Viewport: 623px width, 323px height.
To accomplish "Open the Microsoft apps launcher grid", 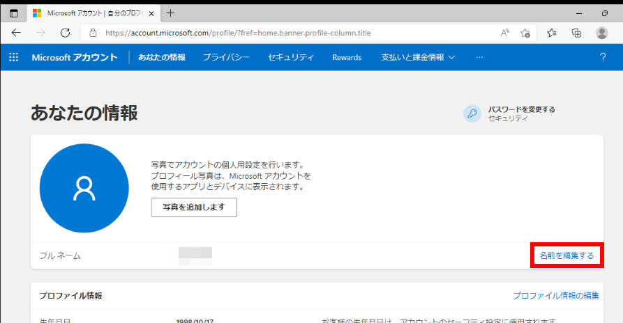I will 13,58.
